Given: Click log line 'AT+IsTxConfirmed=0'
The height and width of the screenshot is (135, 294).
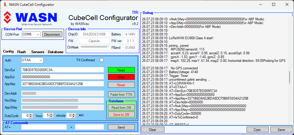Looking at the screenshot, I should tap(183, 117).
